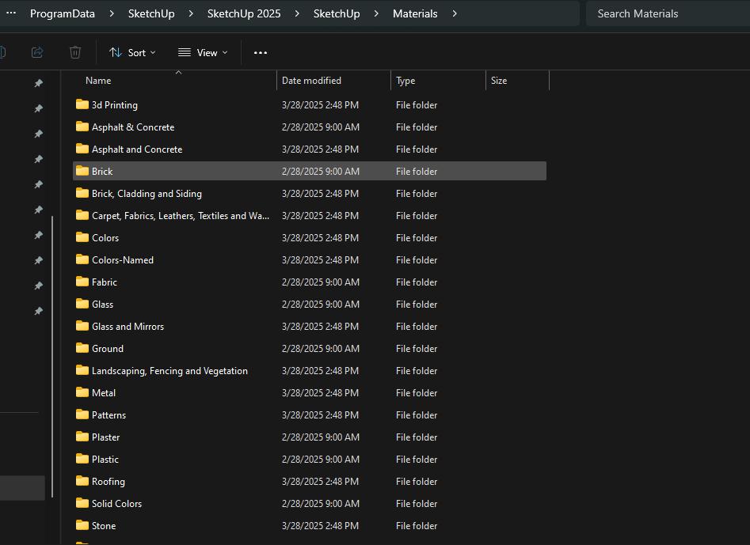Click the Fabric folder icon
The image size is (750, 545).
click(82, 282)
